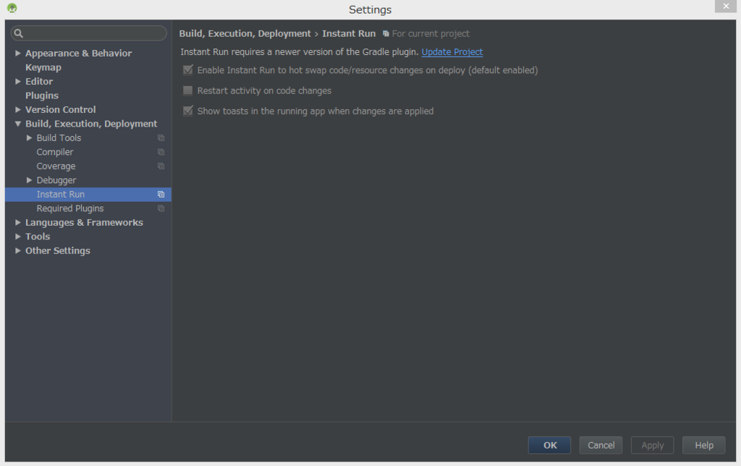Open the Keymap settings page

point(43,67)
